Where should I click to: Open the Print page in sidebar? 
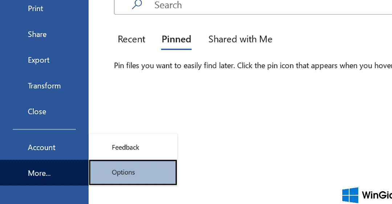pos(35,8)
